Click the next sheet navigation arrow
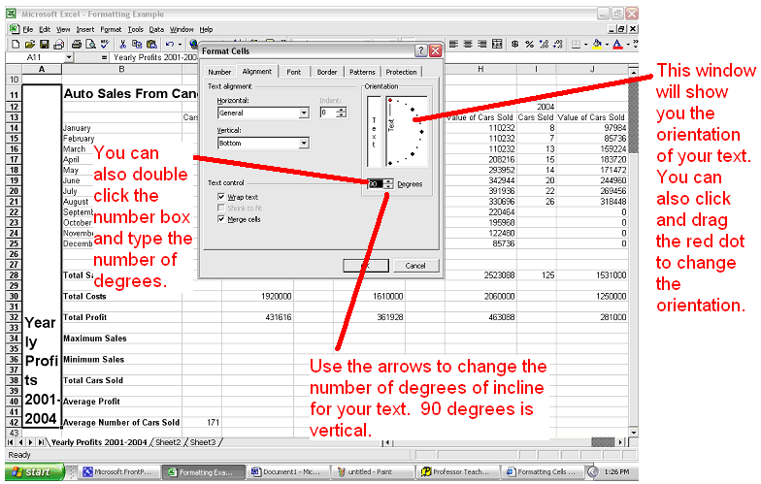Image resolution: width=761 pixels, height=484 pixels. 31,442
